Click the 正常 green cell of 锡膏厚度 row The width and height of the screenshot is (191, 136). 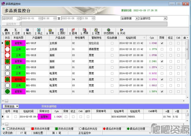18,49
